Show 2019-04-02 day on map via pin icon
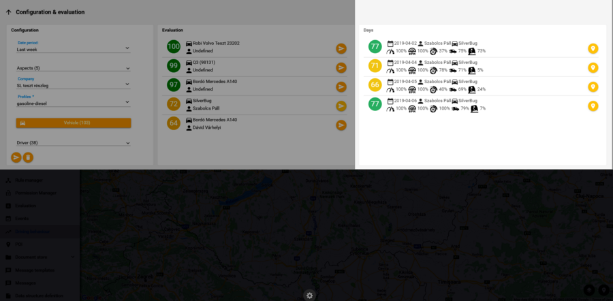The height and width of the screenshot is (301, 613). (x=593, y=48)
